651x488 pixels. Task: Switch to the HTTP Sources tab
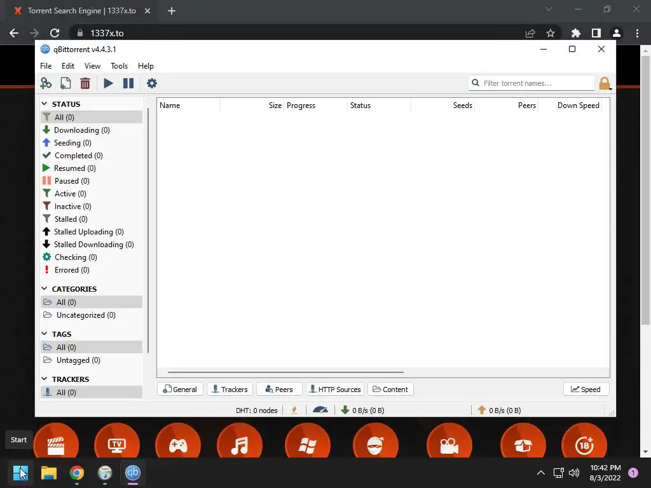point(336,390)
